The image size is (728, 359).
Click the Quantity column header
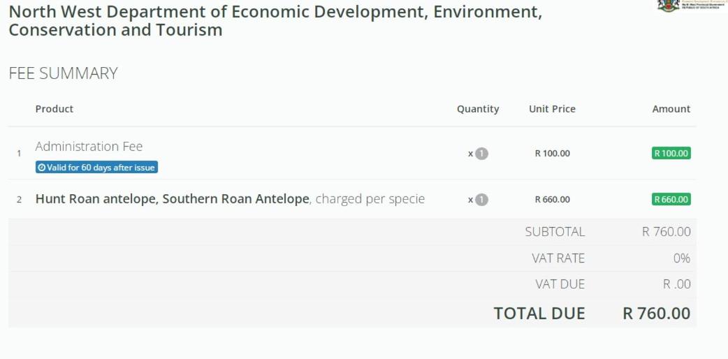pyautogui.click(x=478, y=109)
